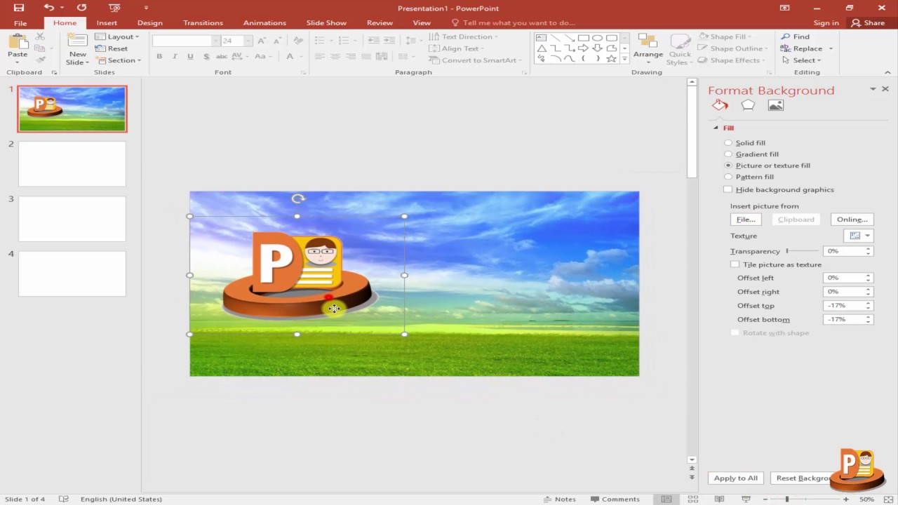Select slide 1 thumbnail
The width and height of the screenshot is (898, 505).
72,109
